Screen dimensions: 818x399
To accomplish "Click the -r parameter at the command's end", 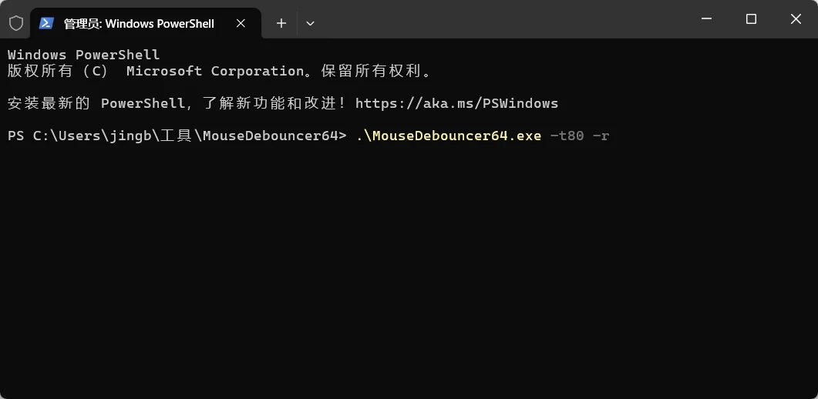I will (x=601, y=136).
